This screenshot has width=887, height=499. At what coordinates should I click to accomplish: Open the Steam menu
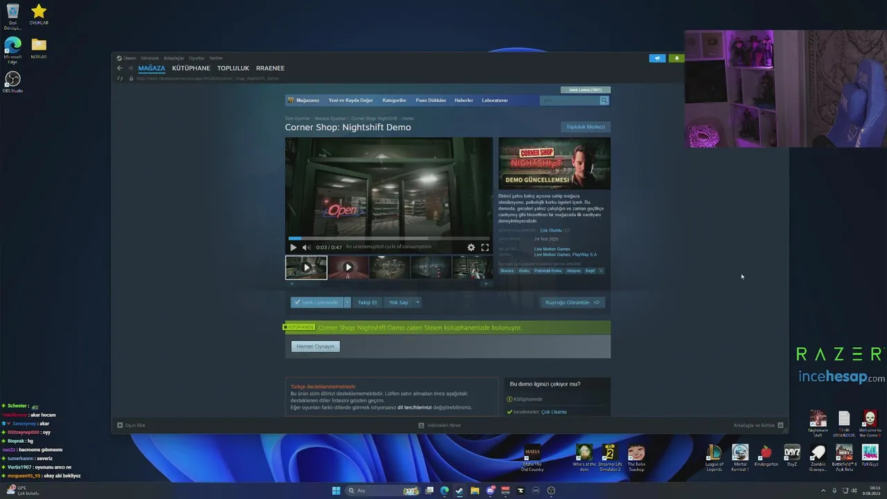pos(130,58)
